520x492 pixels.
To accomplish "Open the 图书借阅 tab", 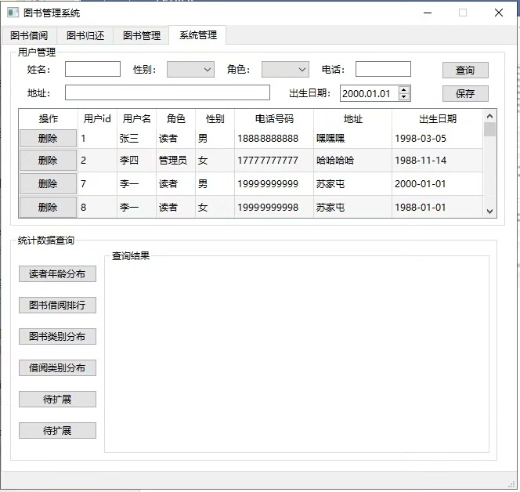I will tap(29, 35).
